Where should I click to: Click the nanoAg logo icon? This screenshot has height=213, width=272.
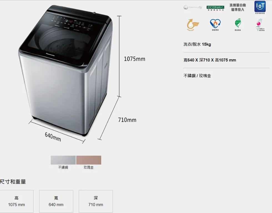(x=193, y=7)
